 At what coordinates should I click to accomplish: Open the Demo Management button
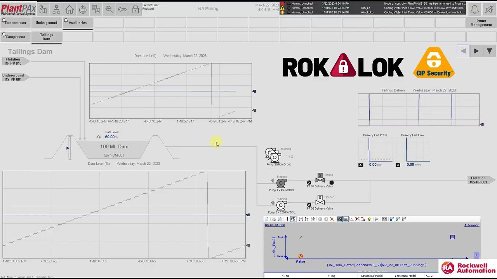481,22
